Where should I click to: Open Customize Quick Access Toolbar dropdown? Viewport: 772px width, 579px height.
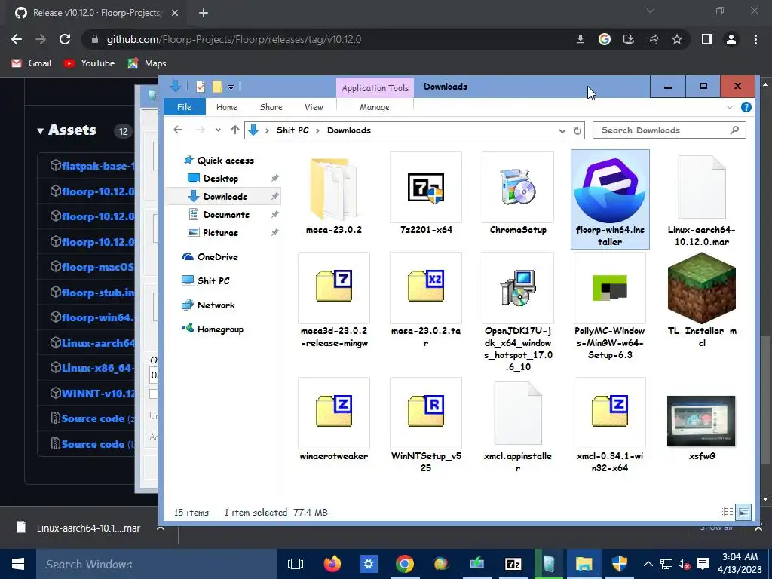click(231, 87)
